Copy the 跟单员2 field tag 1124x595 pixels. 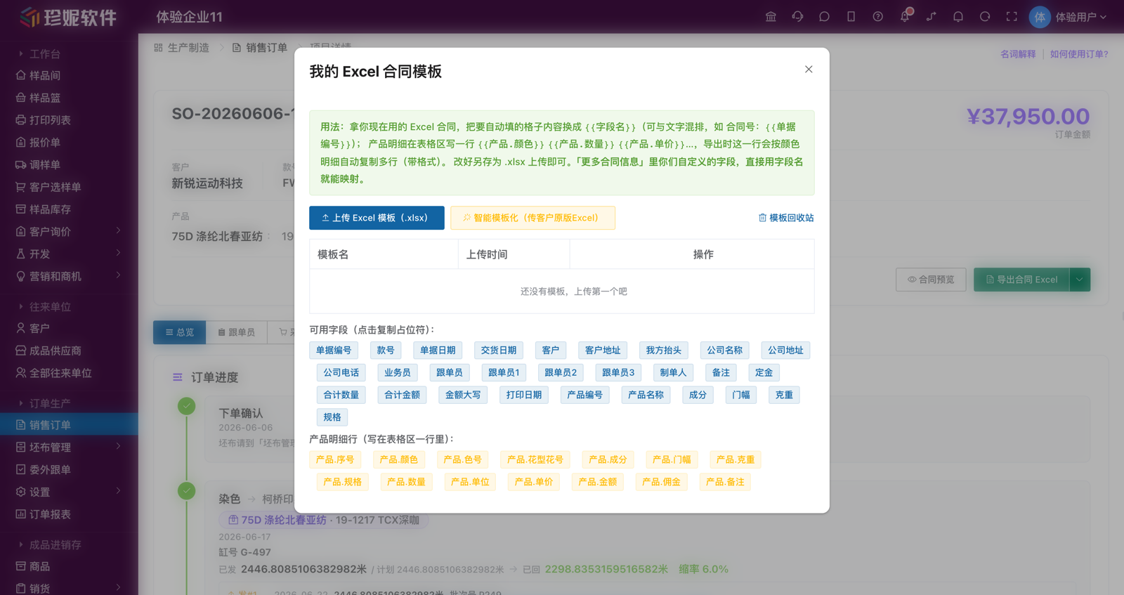(561, 373)
